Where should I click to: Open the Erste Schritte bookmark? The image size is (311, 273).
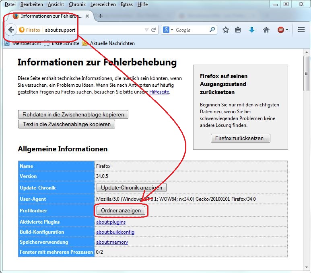click(x=62, y=43)
